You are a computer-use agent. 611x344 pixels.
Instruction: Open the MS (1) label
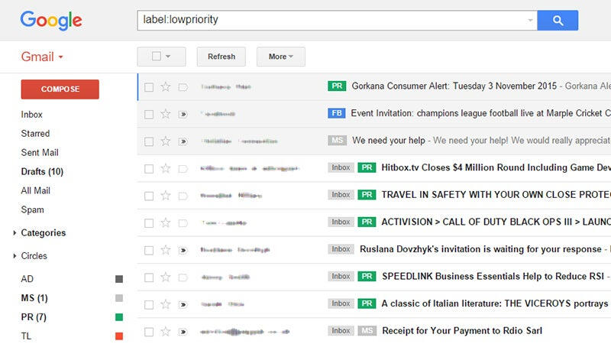pos(34,298)
